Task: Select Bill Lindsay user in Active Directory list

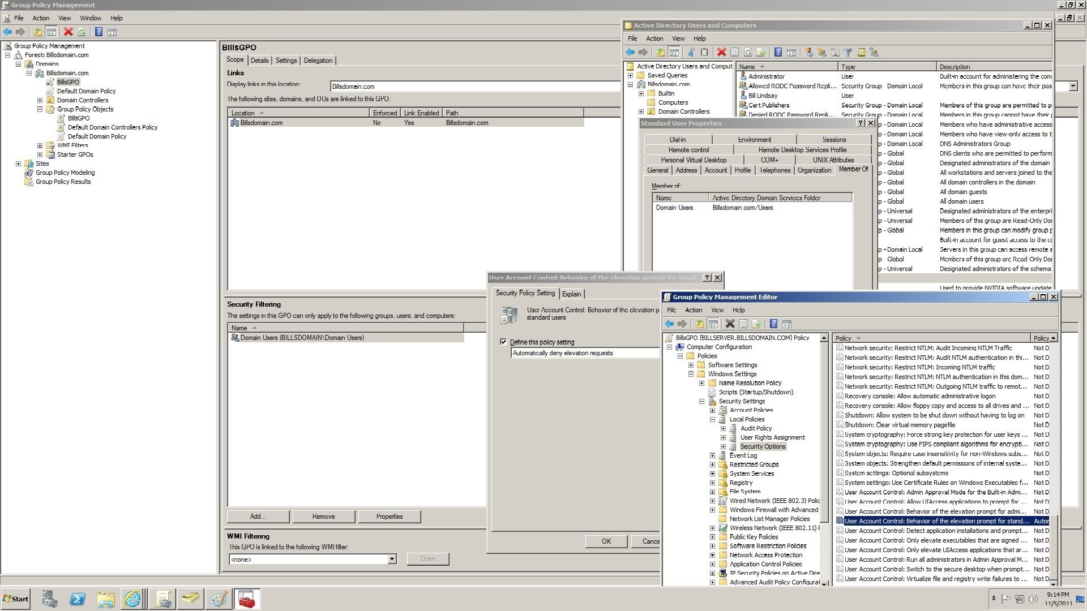Action: 763,96
